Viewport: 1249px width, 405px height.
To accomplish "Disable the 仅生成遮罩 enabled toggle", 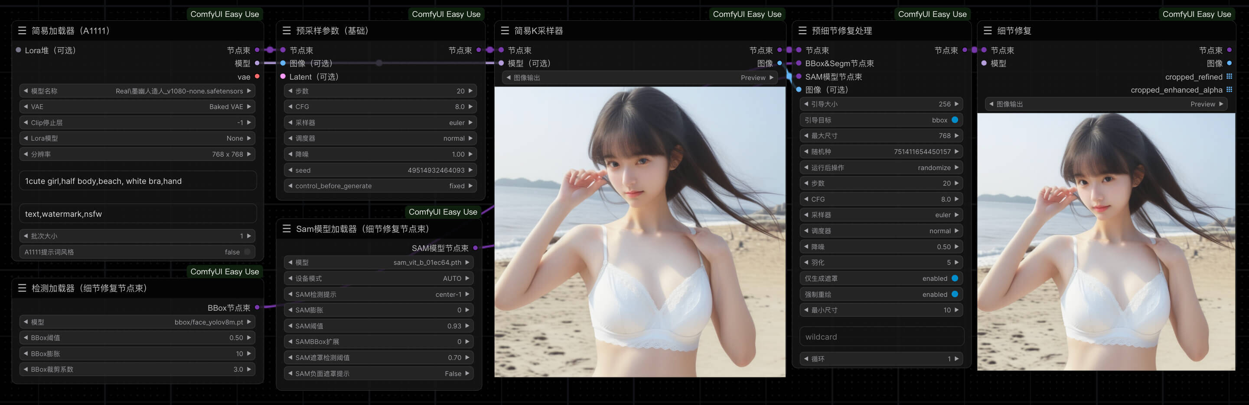I will point(954,278).
